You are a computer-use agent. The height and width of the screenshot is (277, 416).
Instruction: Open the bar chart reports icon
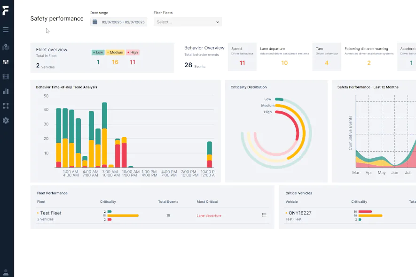pos(6,91)
